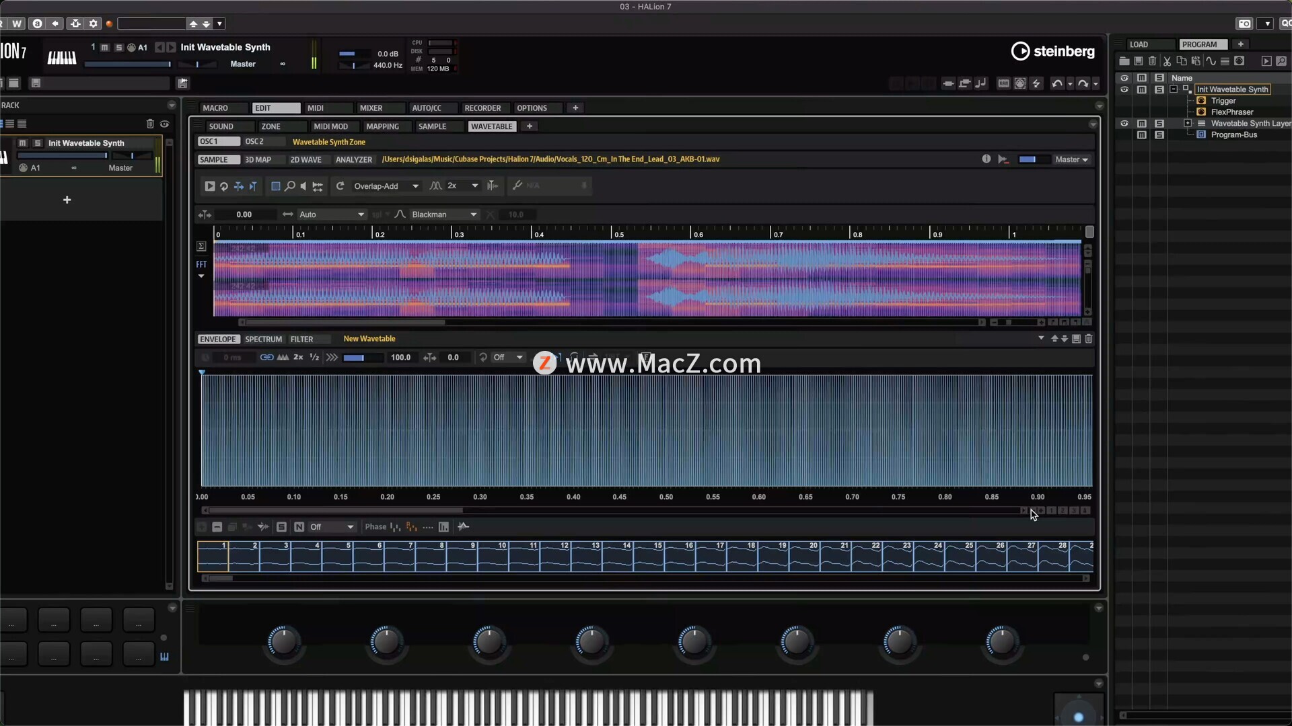Image resolution: width=1292 pixels, height=726 pixels.
Task: Adjust the rack slot volume slider
Action: coord(63,155)
